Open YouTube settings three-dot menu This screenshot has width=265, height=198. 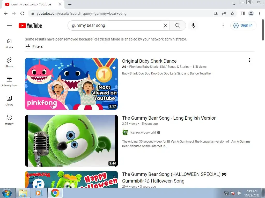coord(223,26)
